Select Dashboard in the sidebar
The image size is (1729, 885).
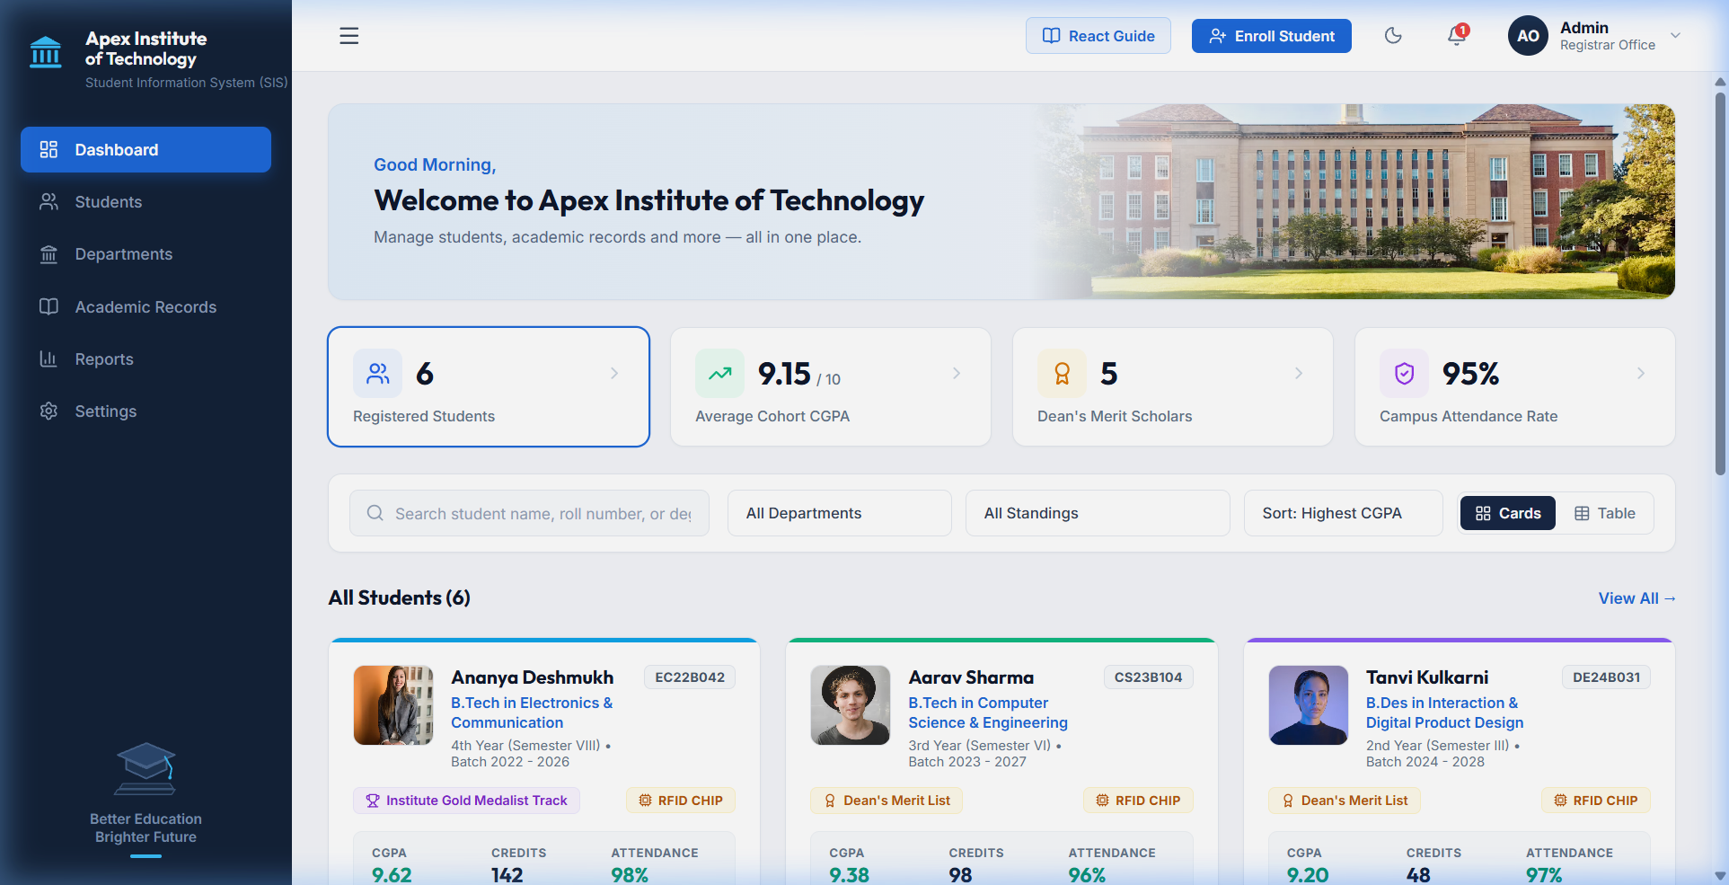tap(146, 149)
